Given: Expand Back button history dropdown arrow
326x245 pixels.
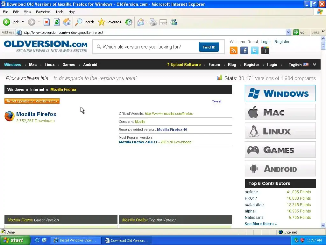Looking at the screenshot, I should point(23,22).
